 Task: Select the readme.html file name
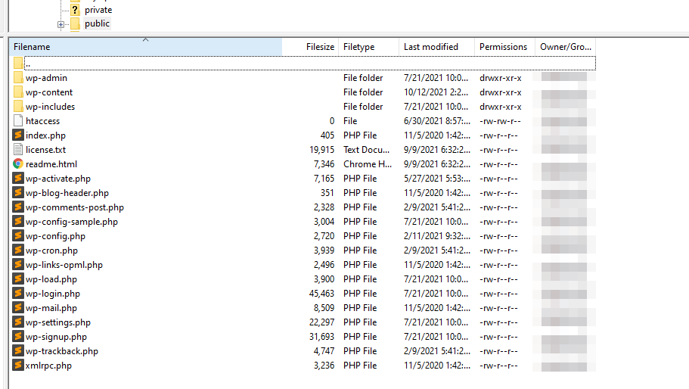51,164
